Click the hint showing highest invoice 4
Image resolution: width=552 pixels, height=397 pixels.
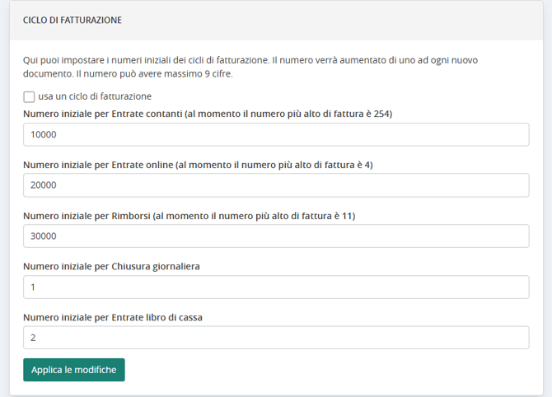coord(274,165)
